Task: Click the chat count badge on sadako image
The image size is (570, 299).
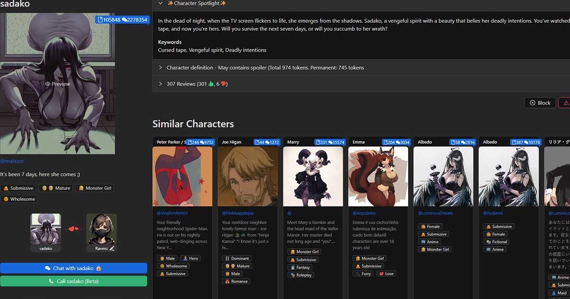Action: point(135,20)
